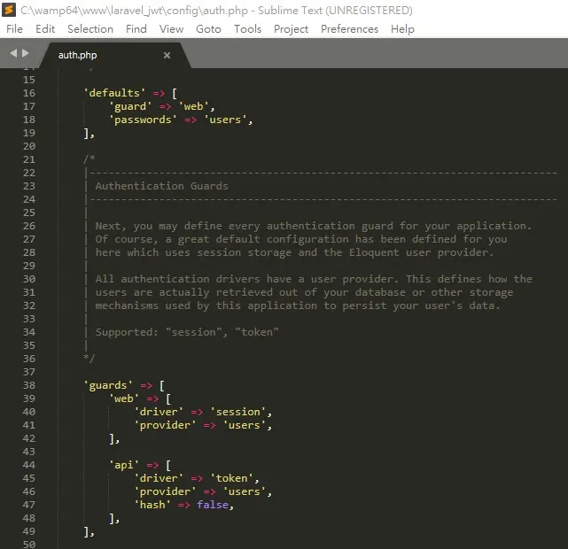
Task: Open the Tools menu
Action: point(247,29)
